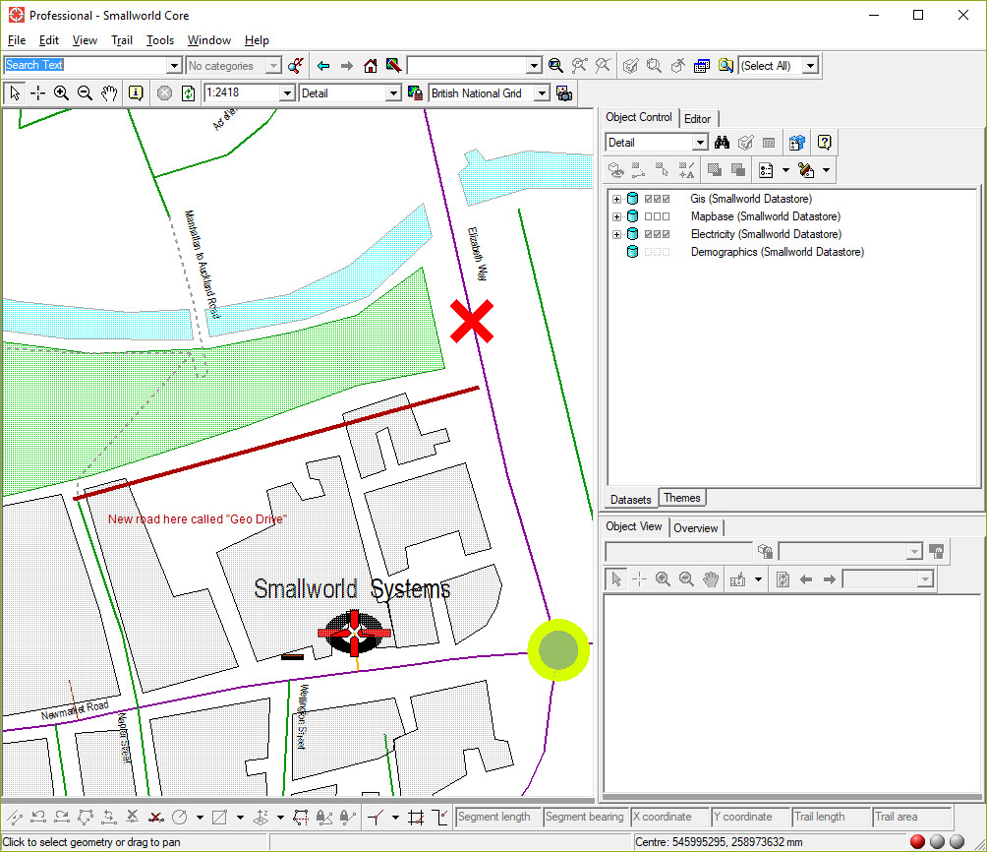Click the zoom out magnifier tool
Screen dimensions: 987x852
point(85,93)
